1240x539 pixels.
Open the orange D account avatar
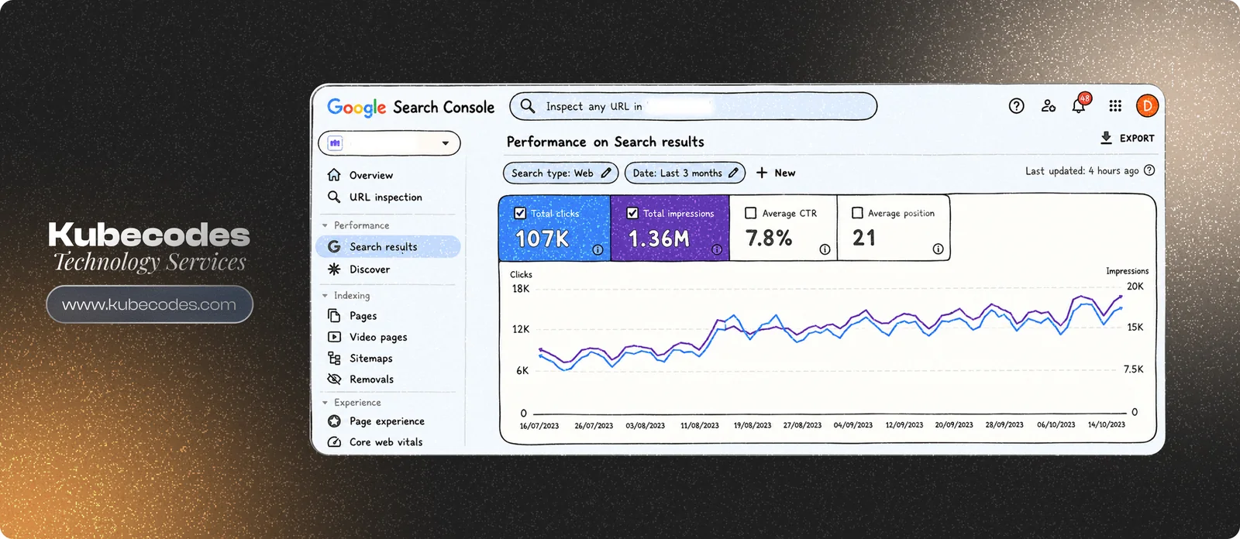[x=1148, y=106]
